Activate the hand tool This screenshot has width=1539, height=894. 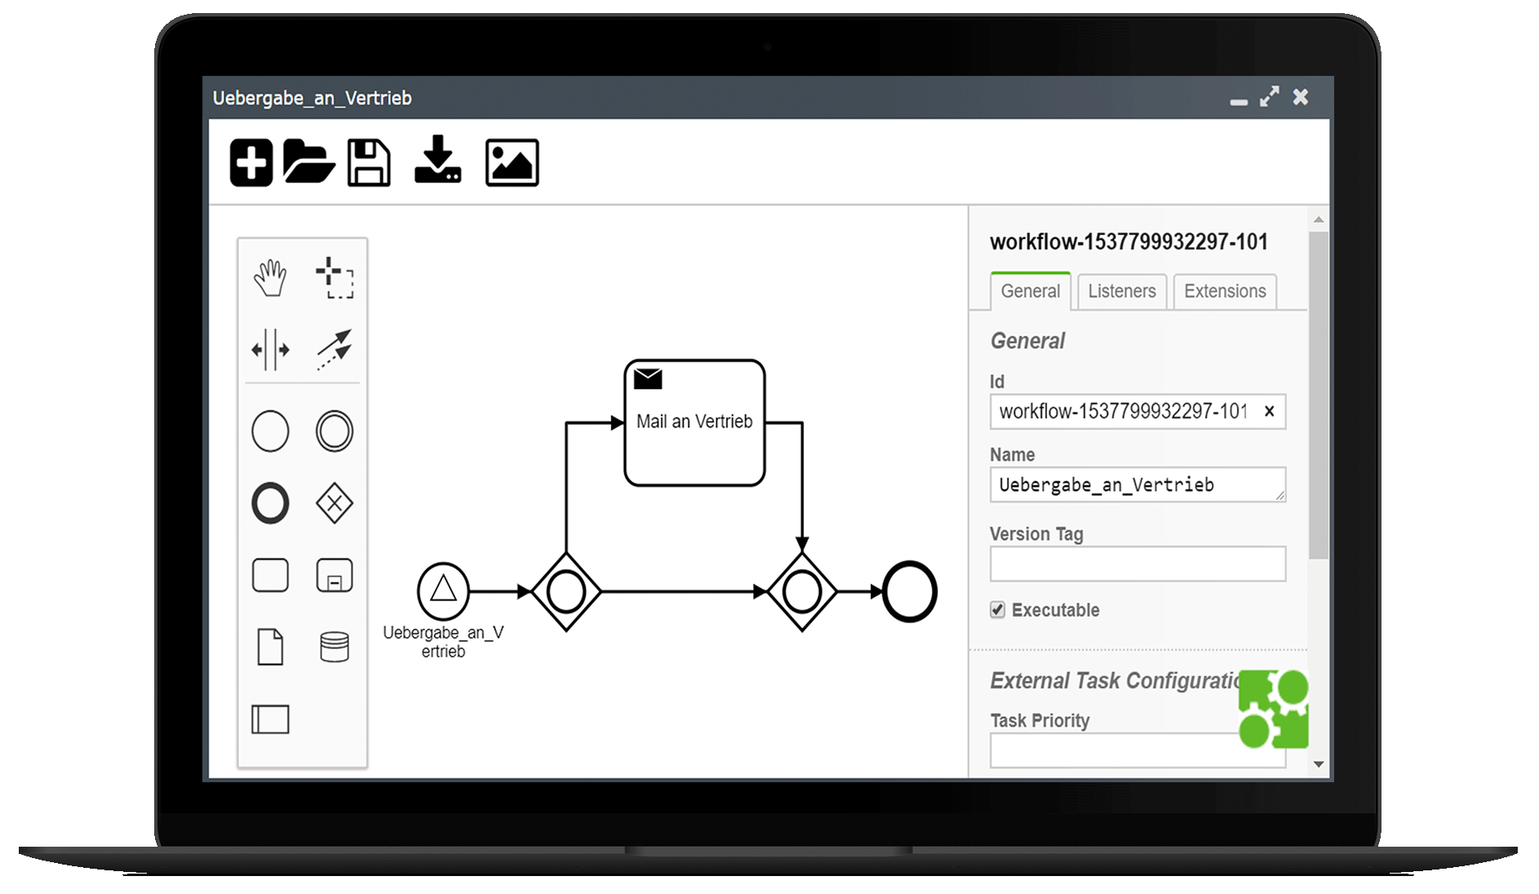pos(270,278)
